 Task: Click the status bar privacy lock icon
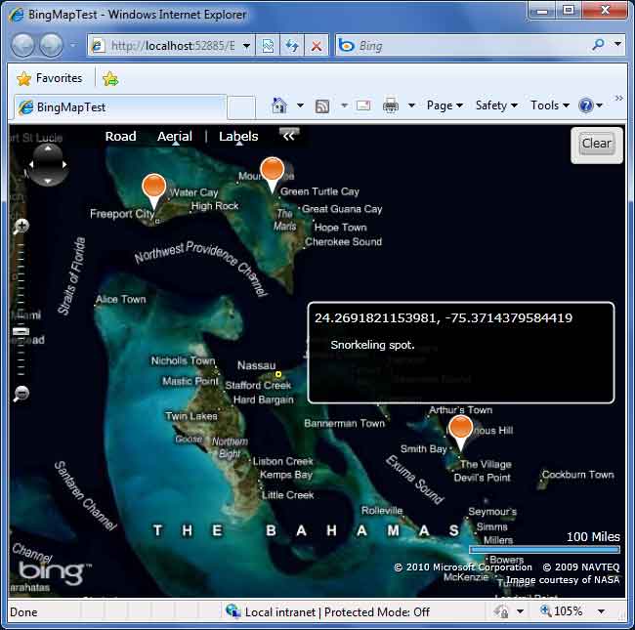[x=501, y=611]
